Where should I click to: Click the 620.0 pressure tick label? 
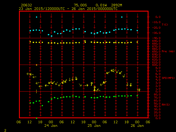(x=156, y=59)
